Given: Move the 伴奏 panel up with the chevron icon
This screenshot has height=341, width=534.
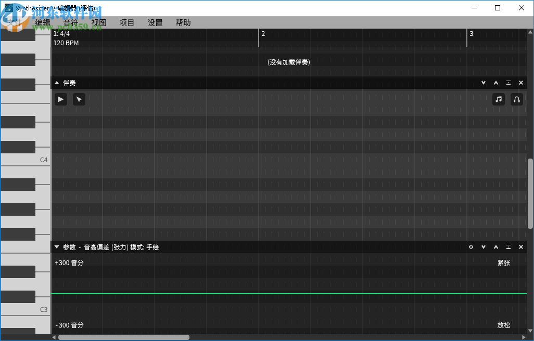Looking at the screenshot, I should pos(495,83).
